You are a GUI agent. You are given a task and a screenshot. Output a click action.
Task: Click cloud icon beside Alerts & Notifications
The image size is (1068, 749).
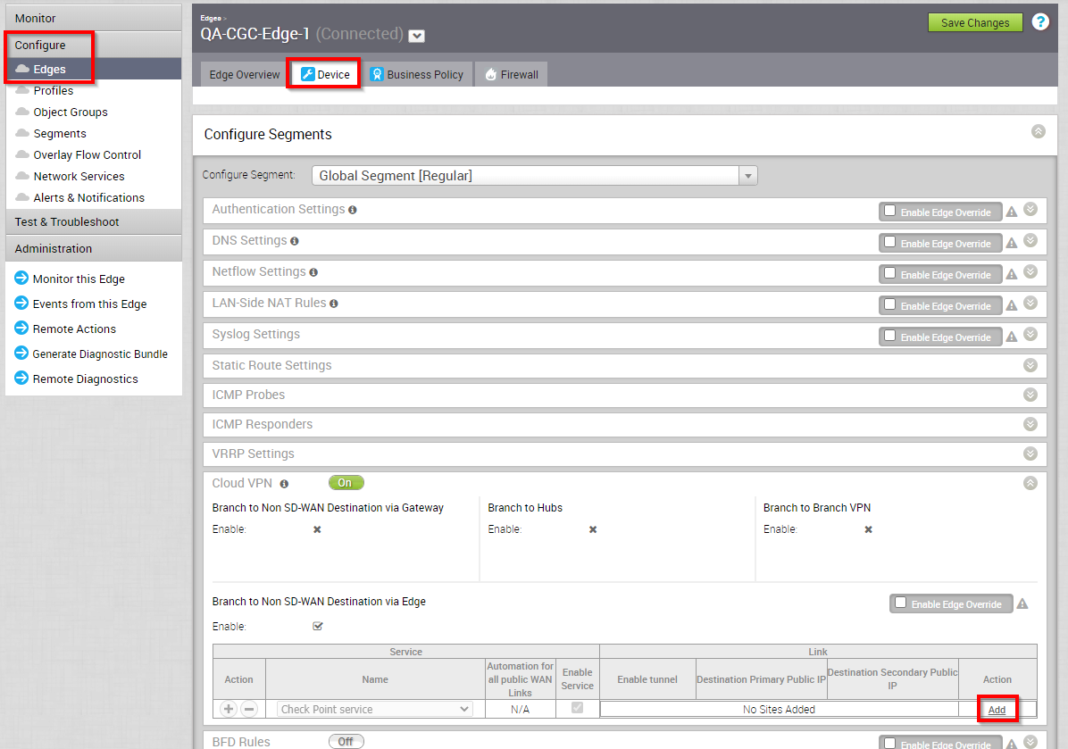[22, 196]
